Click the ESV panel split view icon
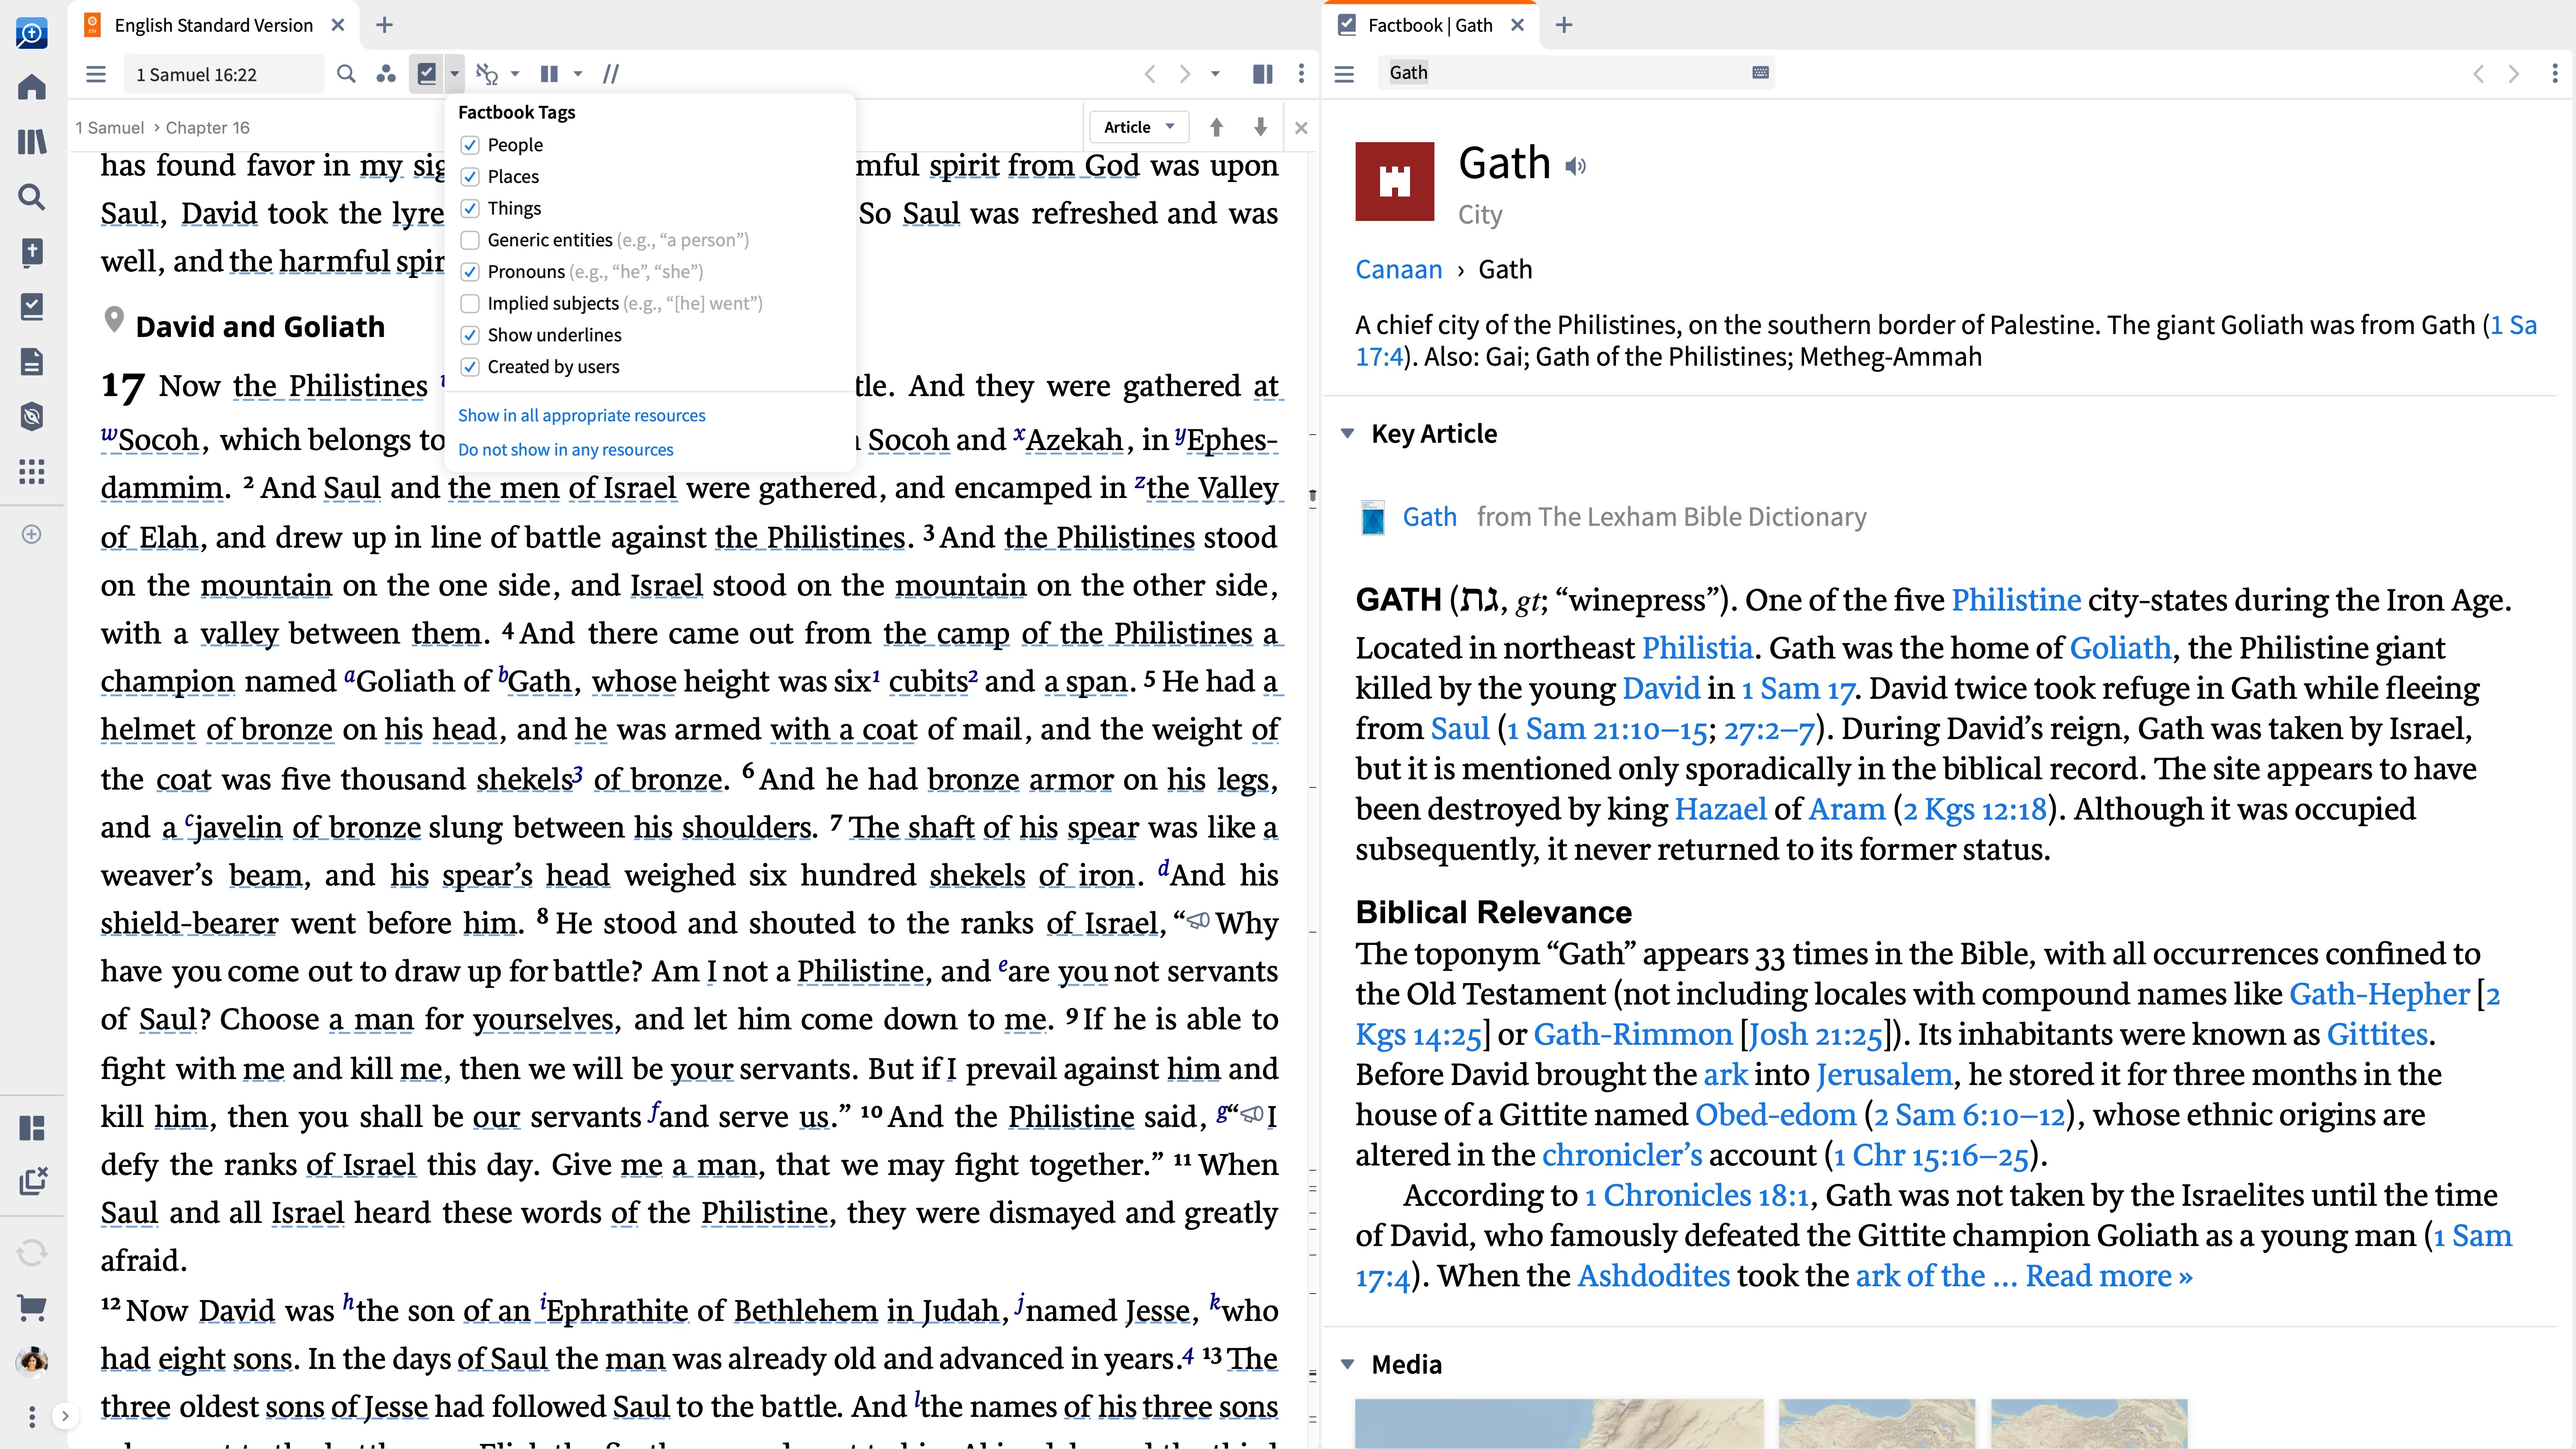The width and height of the screenshot is (2576, 1449). [1263, 74]
